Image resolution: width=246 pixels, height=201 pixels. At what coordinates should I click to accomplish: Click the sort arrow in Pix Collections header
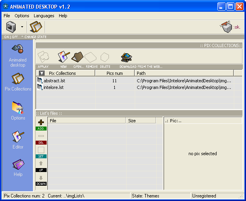[x=42, y=73]
